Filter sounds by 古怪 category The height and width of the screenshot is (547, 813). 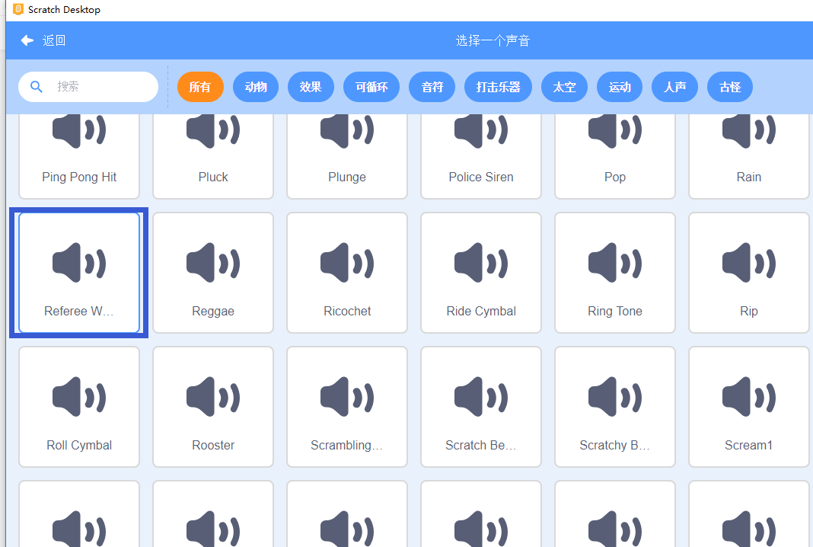tap(730, 87)
